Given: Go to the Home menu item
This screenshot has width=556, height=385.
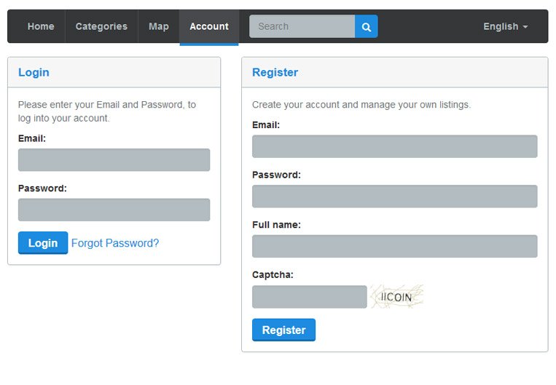Looking at the screenshot, I should (41, 26).
